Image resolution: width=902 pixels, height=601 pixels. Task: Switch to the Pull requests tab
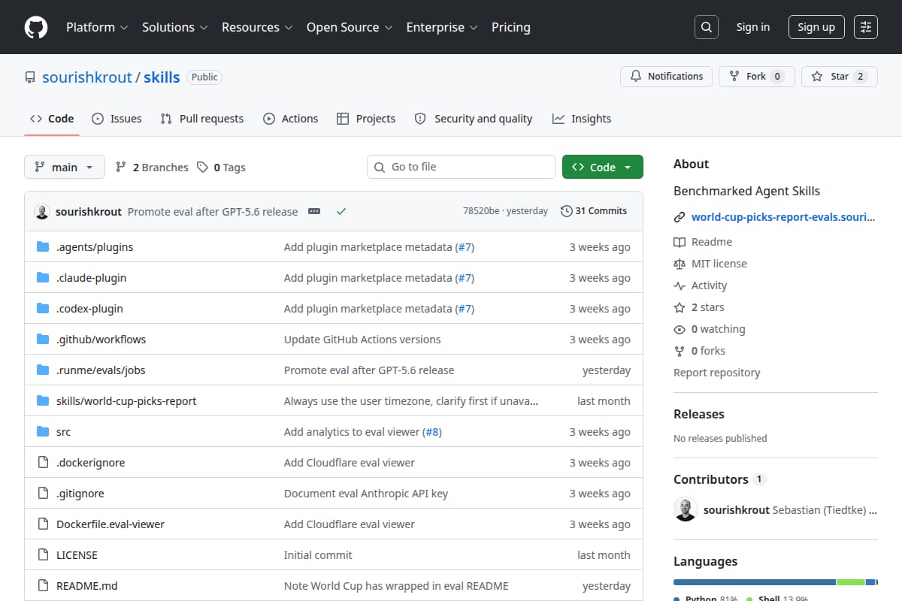[202, 119]
